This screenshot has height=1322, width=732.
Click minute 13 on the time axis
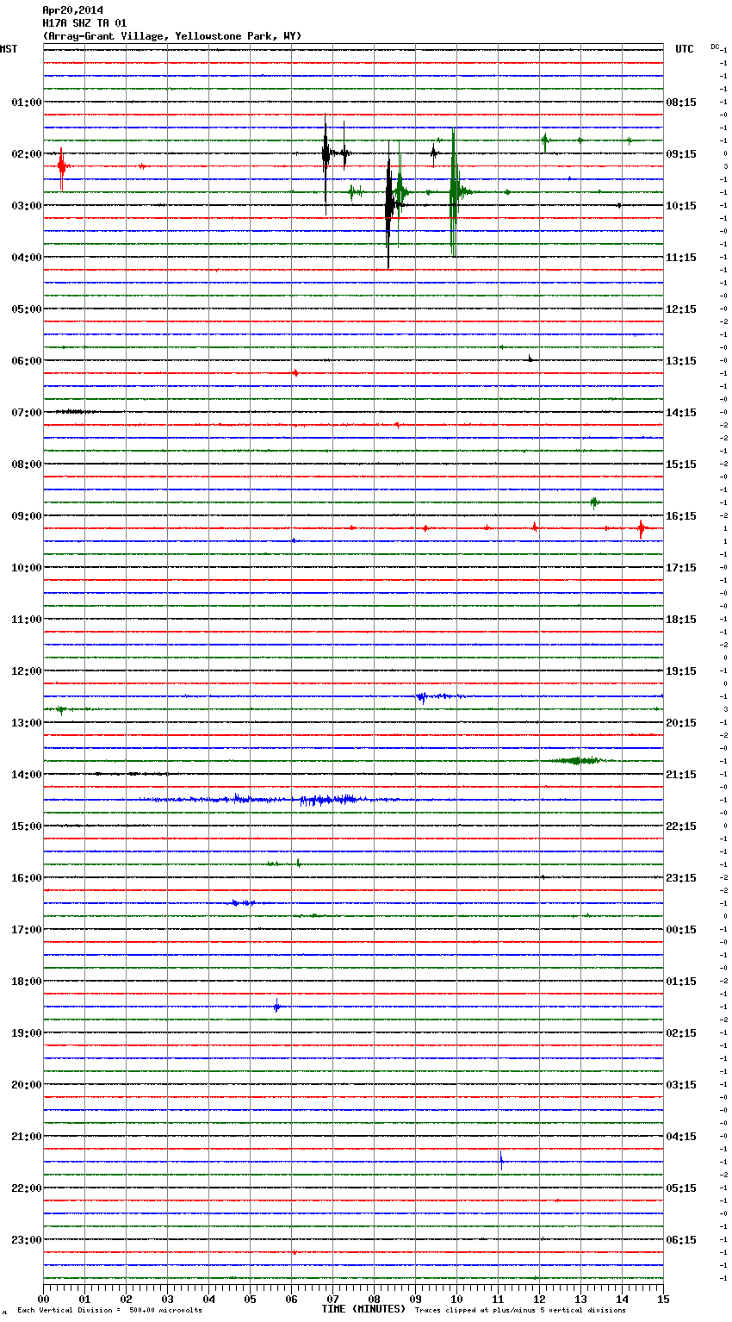[580, 1299]
